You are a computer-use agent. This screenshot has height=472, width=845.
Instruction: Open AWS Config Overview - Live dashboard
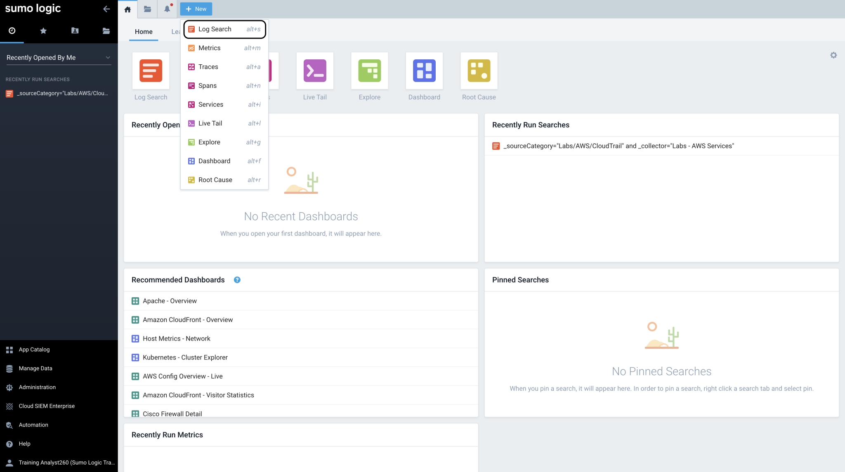click(301, 376)
